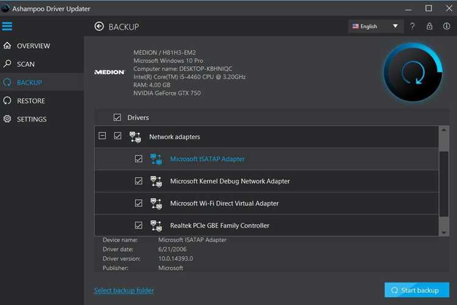The width and height of the screenshot is (457, 305).
Task: Click the Computer name DESKTOP-KBHNIQC text
Action: click(183, 69)
